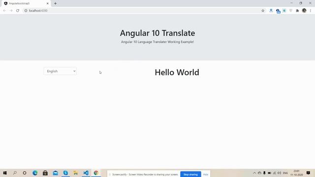The height and width of the screenshot is (177, 315).
Task: Click the battery icon in system tray
Action: (x=269, y=173)
